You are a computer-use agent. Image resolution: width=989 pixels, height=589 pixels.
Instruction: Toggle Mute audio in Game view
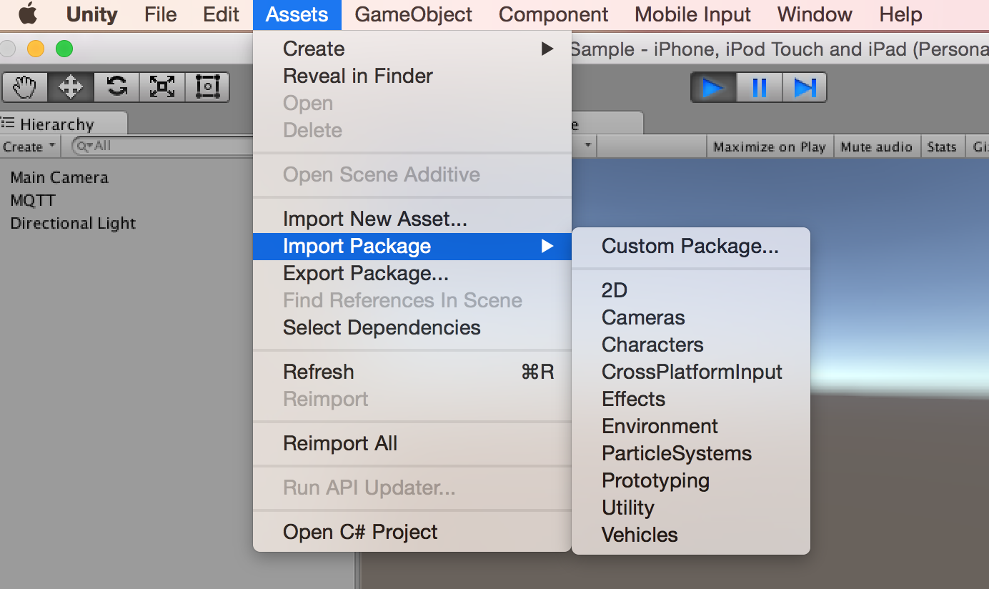coord(876,147)
